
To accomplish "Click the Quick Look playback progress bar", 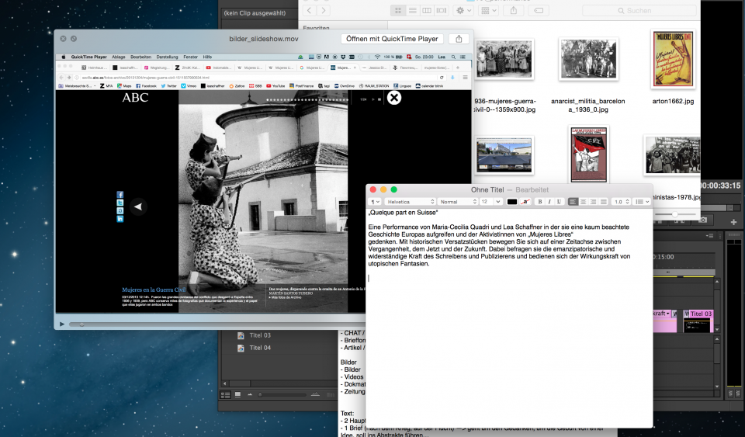I will click(x=217, y=324).
